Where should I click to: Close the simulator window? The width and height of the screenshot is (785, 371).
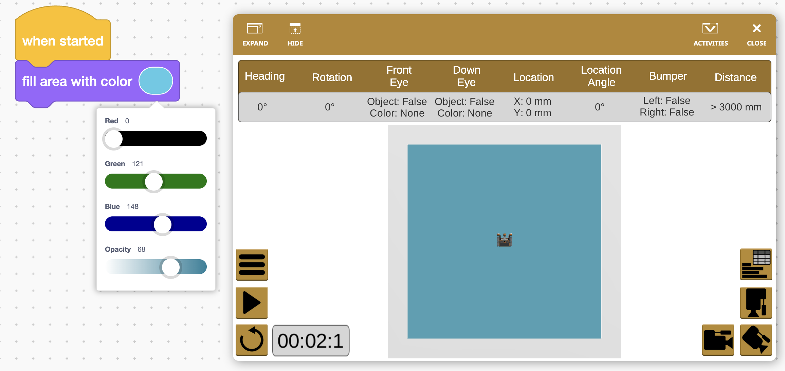[x=756, y=34]
